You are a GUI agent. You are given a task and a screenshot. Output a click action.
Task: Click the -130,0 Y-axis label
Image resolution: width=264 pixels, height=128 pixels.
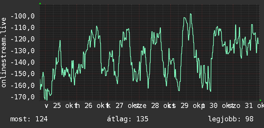tap(22, 51)
